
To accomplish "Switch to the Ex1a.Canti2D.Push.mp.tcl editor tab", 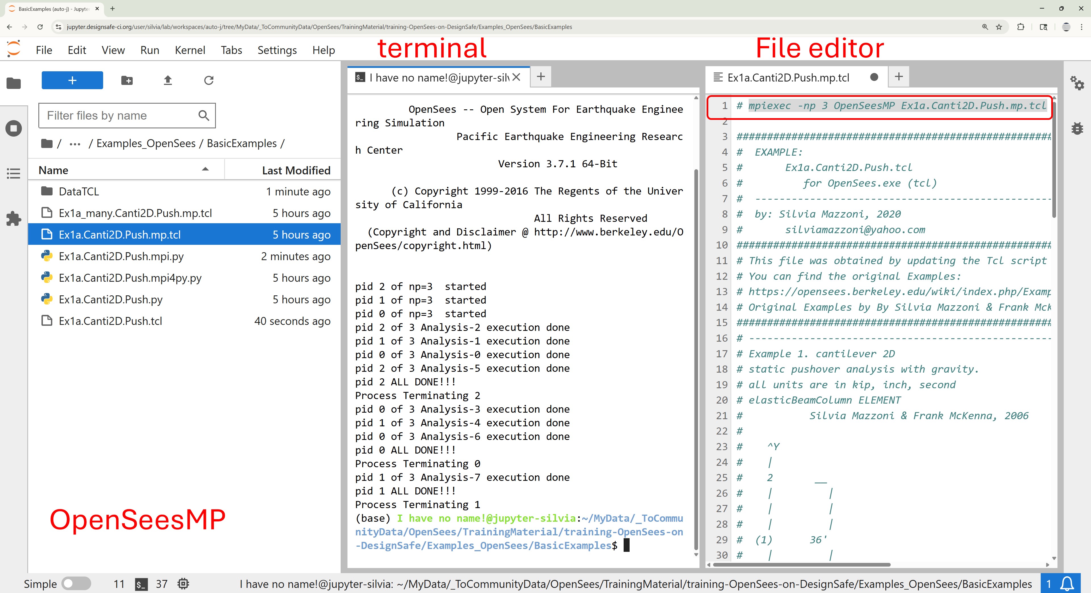I will tap(788, 78).
